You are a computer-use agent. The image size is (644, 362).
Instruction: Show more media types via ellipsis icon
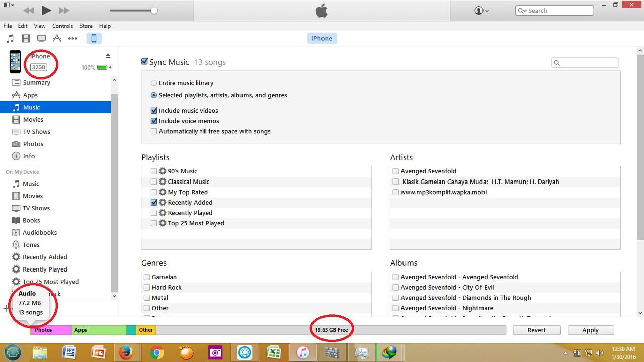(x=73, y=38)
